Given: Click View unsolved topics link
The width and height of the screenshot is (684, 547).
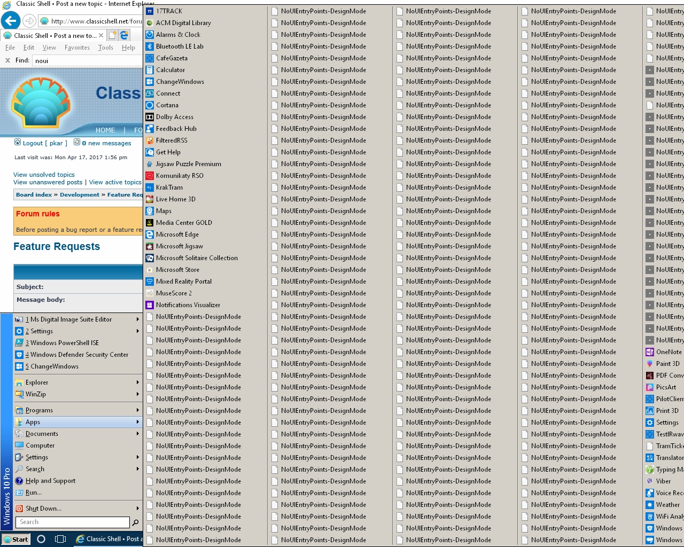Looking at the screenshot, I should (x=44, y=175).
